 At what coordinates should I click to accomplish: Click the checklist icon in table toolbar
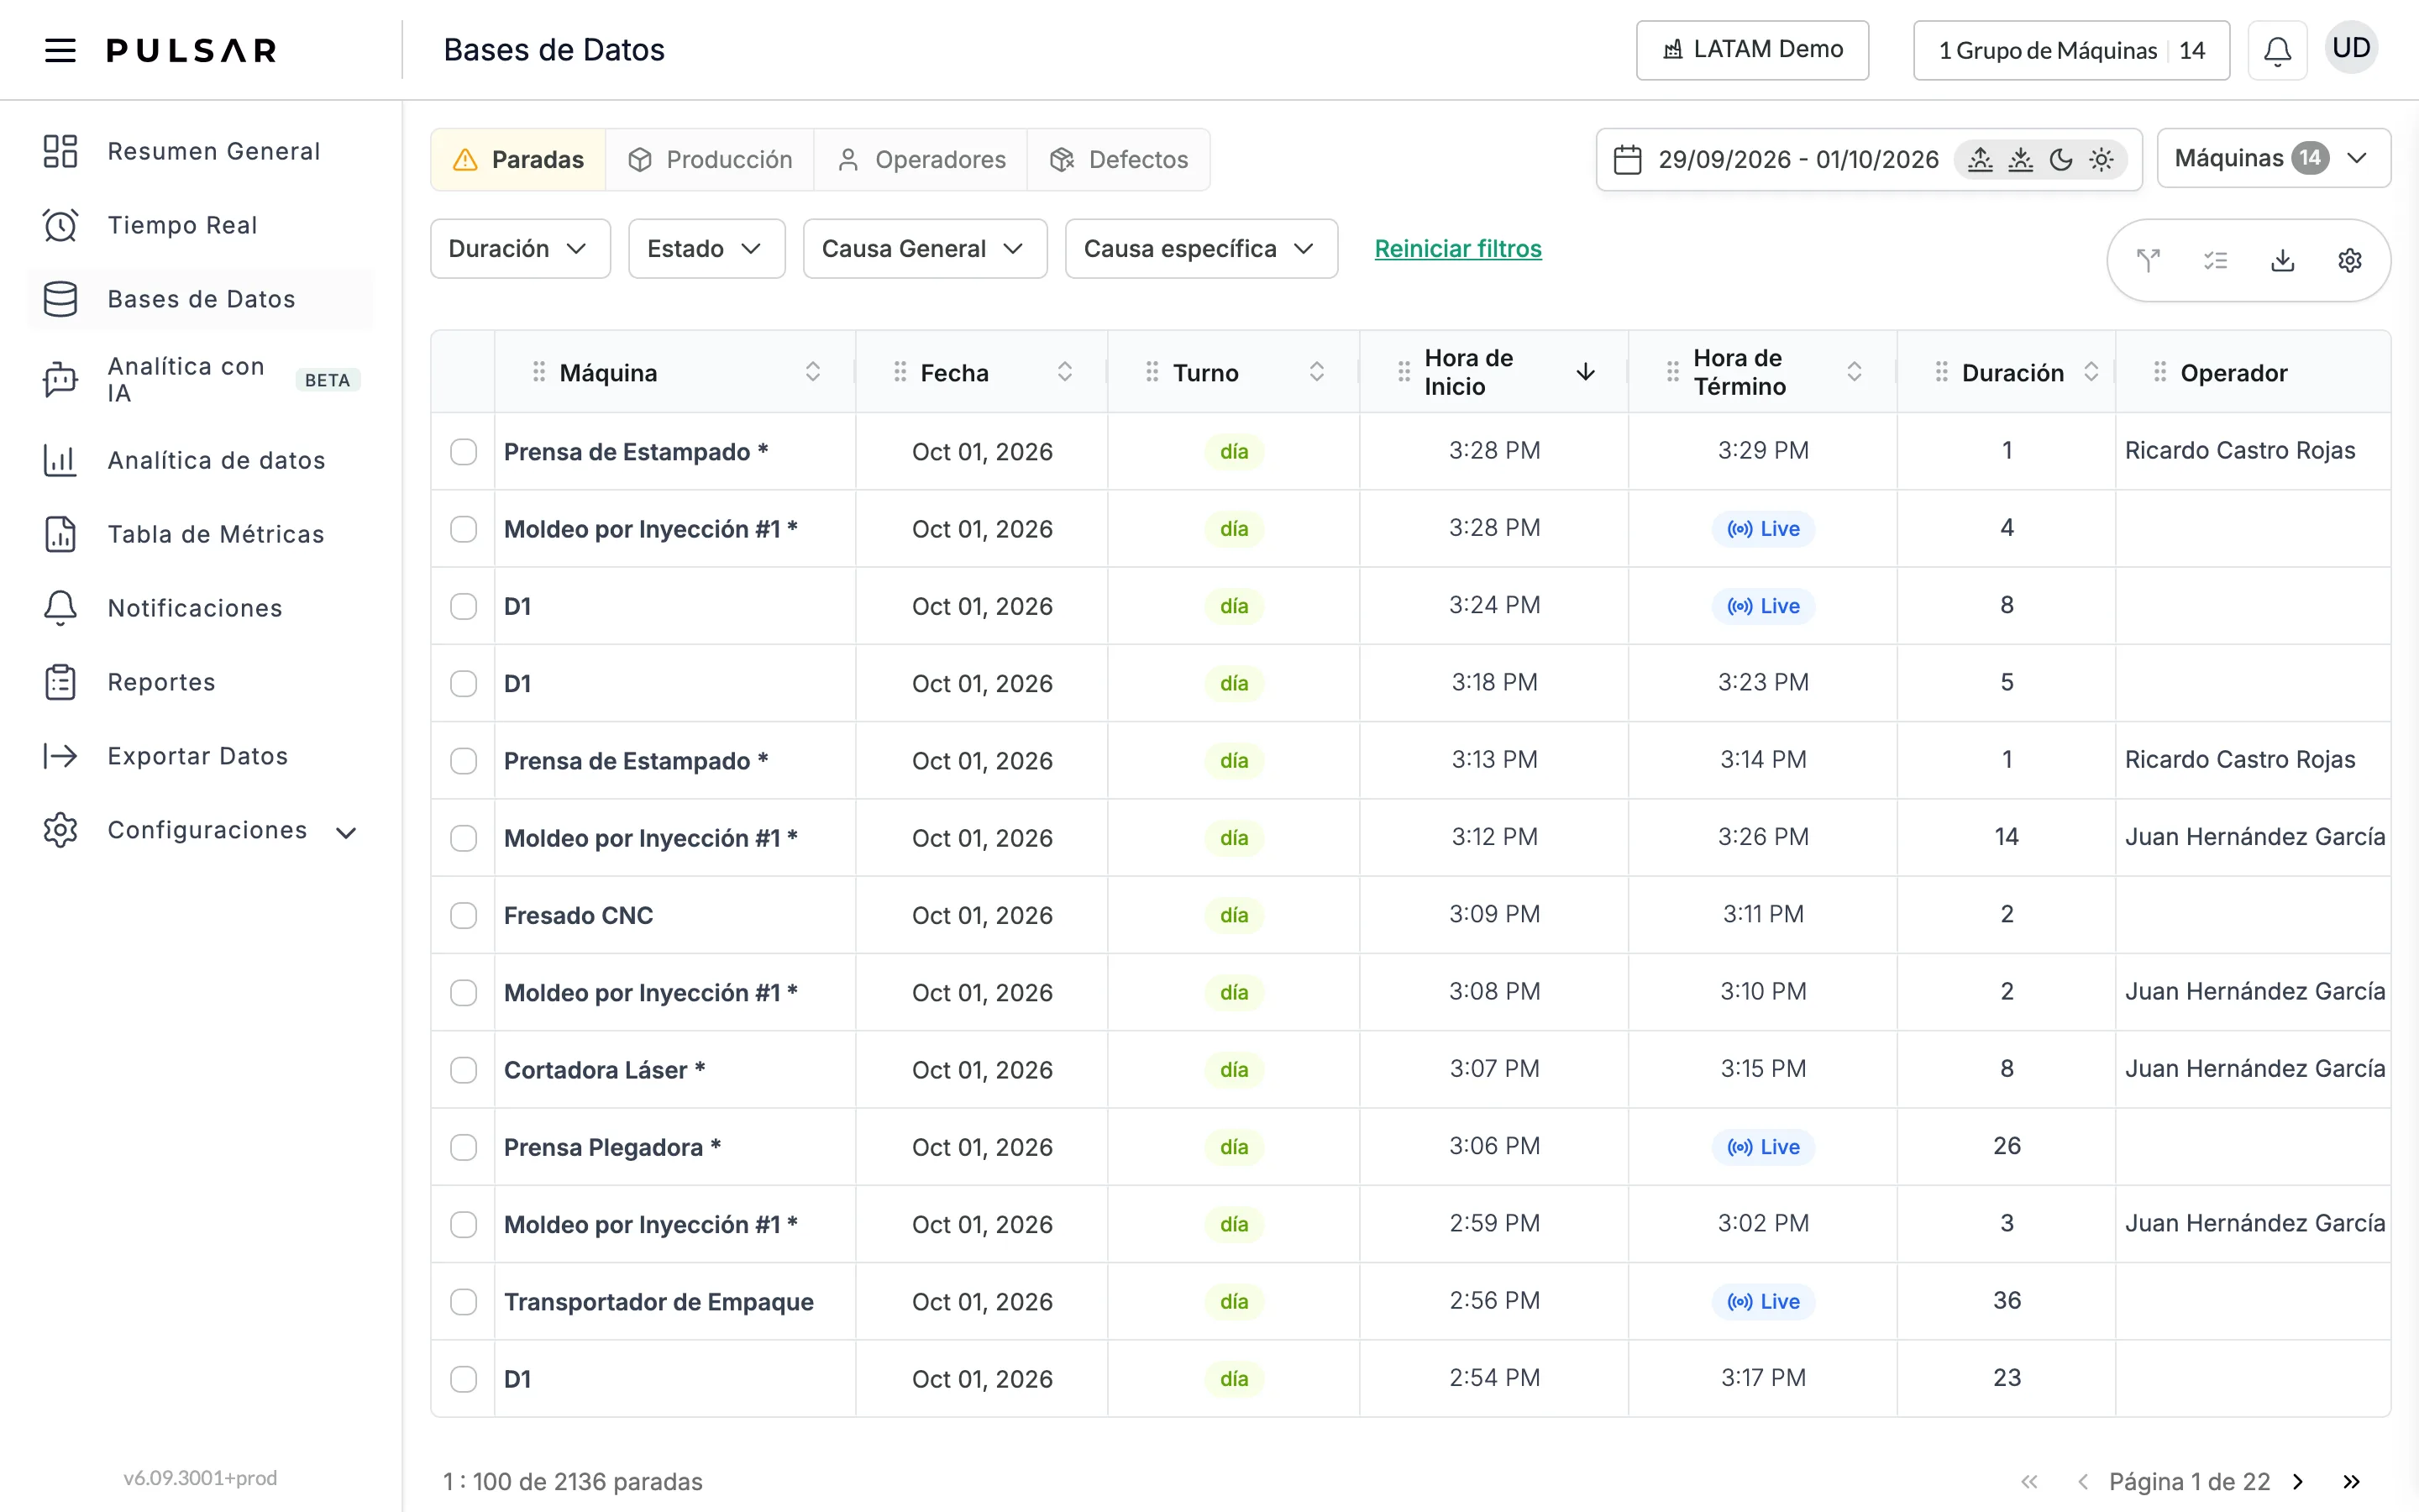tap(2215, 261)
